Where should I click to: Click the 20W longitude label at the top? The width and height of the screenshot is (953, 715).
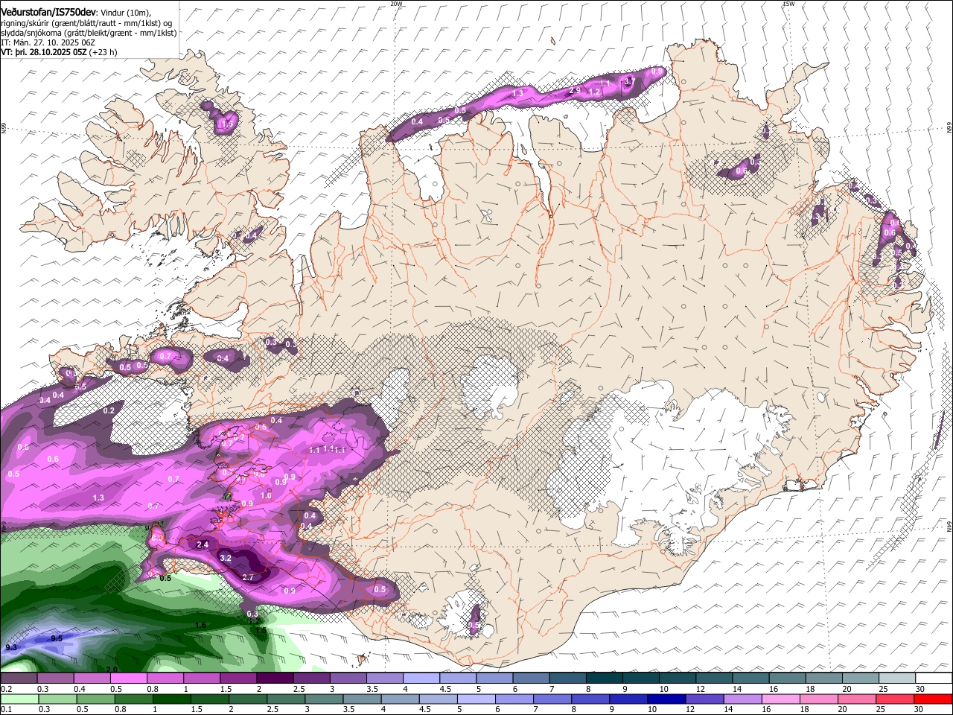(396, 4)
